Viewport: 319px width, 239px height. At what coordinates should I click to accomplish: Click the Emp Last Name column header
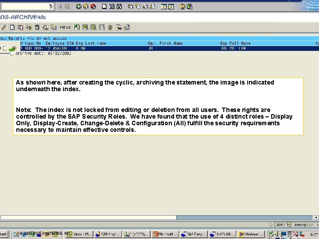tap(91, 43)
